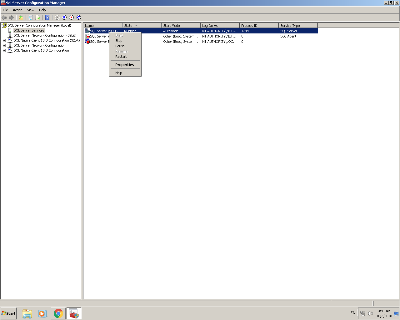The width and height of the screenshot is (400, 320).
Task: Open the Properties toolbar icon
Action: click(x=30, y=17)
